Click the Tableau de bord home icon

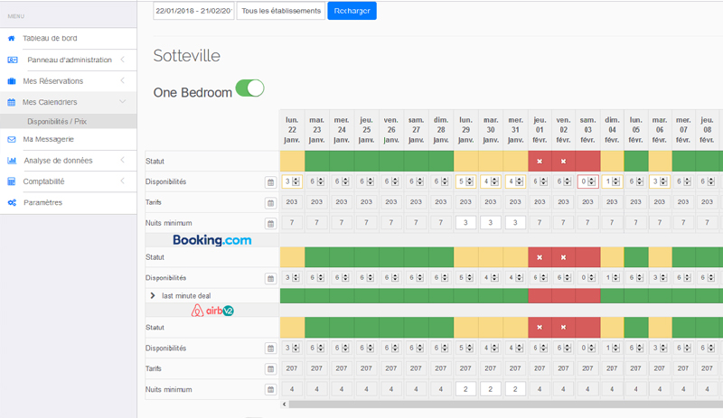[12, 39]
